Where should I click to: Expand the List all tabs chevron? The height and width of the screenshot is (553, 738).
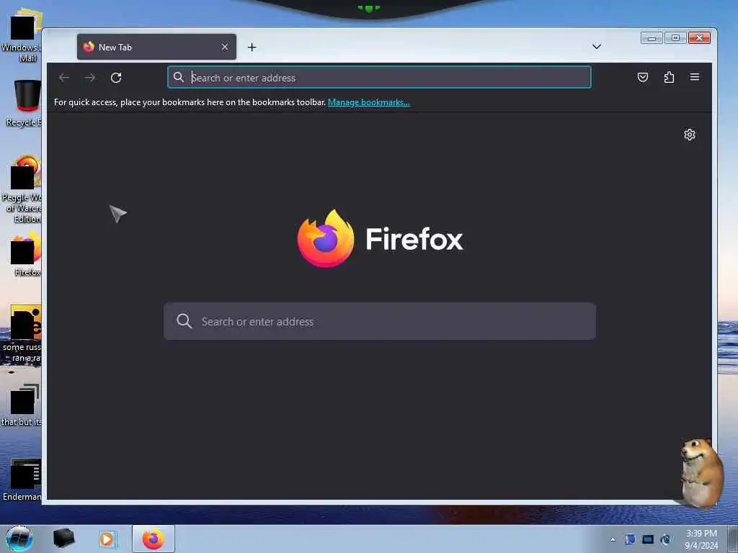coord(596,47)
